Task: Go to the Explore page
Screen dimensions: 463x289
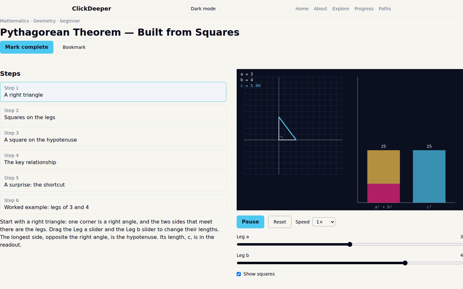Action: pos(340,9)
